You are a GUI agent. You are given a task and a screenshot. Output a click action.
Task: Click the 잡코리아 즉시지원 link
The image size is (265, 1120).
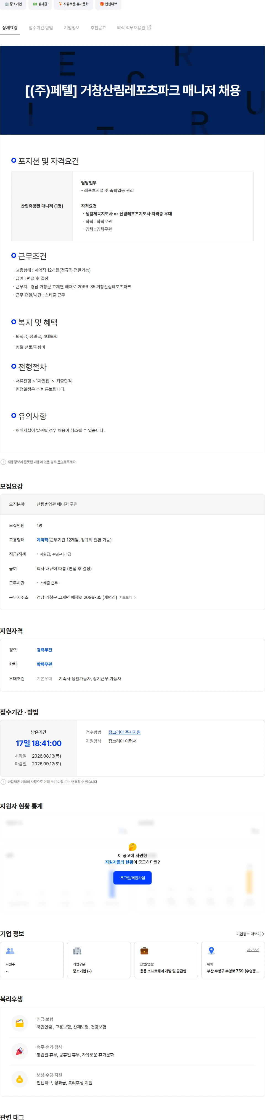(x=124, y=732)
